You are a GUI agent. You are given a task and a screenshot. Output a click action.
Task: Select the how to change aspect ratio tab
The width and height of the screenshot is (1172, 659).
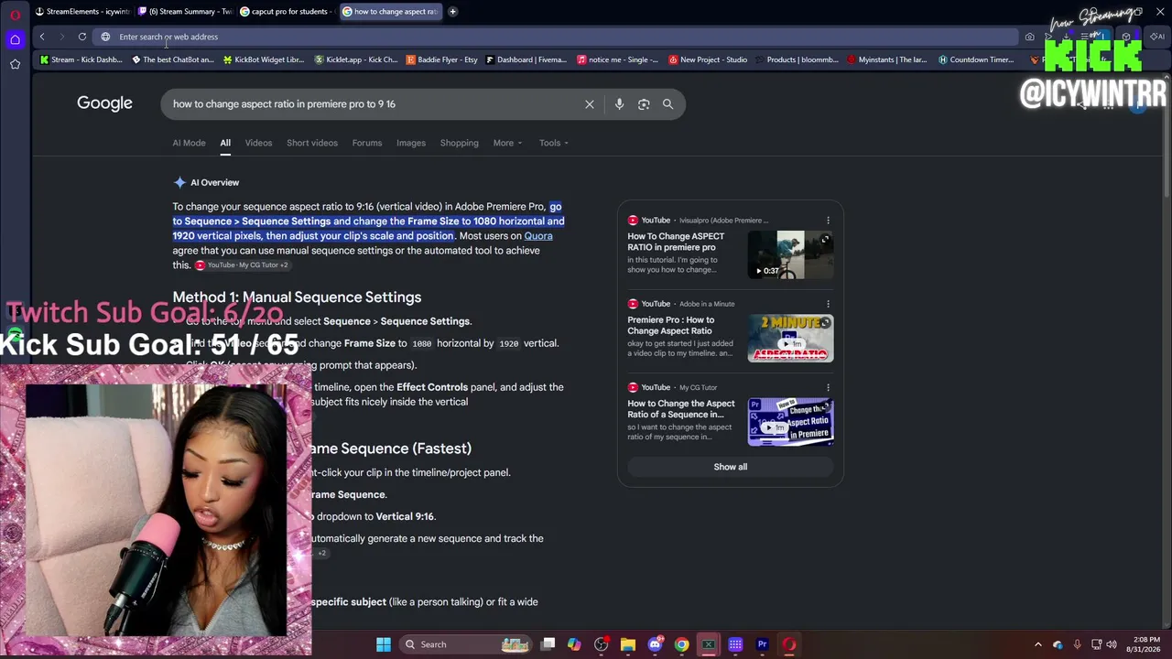(x=389, y=12)
